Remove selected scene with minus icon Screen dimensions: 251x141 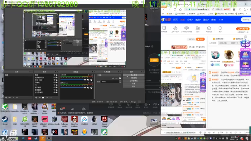point(10,98)
